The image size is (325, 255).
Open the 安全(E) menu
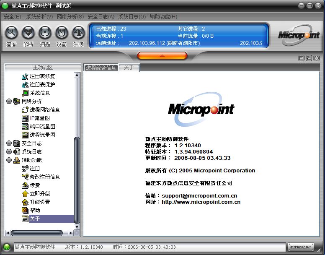point(13,17)
